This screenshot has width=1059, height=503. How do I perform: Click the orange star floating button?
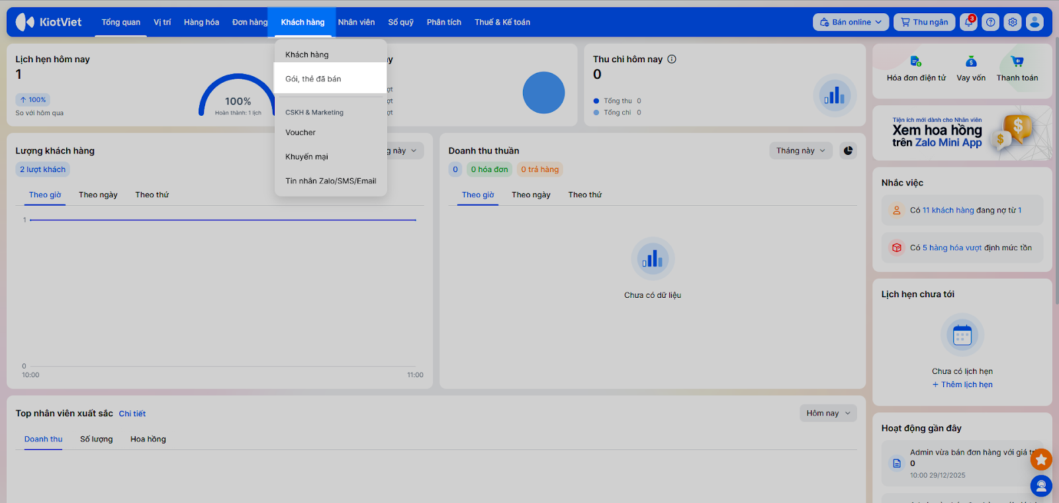(1041, 459)
